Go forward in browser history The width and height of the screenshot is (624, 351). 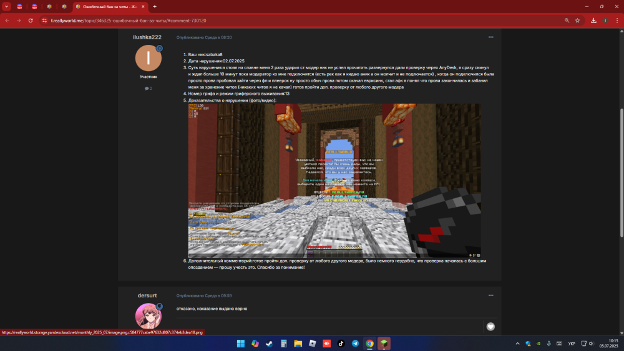coord(19,21)
